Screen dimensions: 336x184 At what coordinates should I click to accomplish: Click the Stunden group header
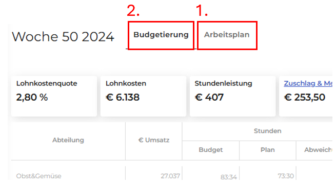pyautogui.click(x=267, y=131)
